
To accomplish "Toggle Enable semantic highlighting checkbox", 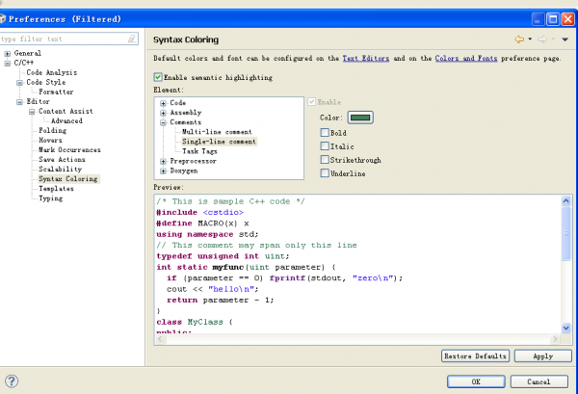I will [159, 77].
